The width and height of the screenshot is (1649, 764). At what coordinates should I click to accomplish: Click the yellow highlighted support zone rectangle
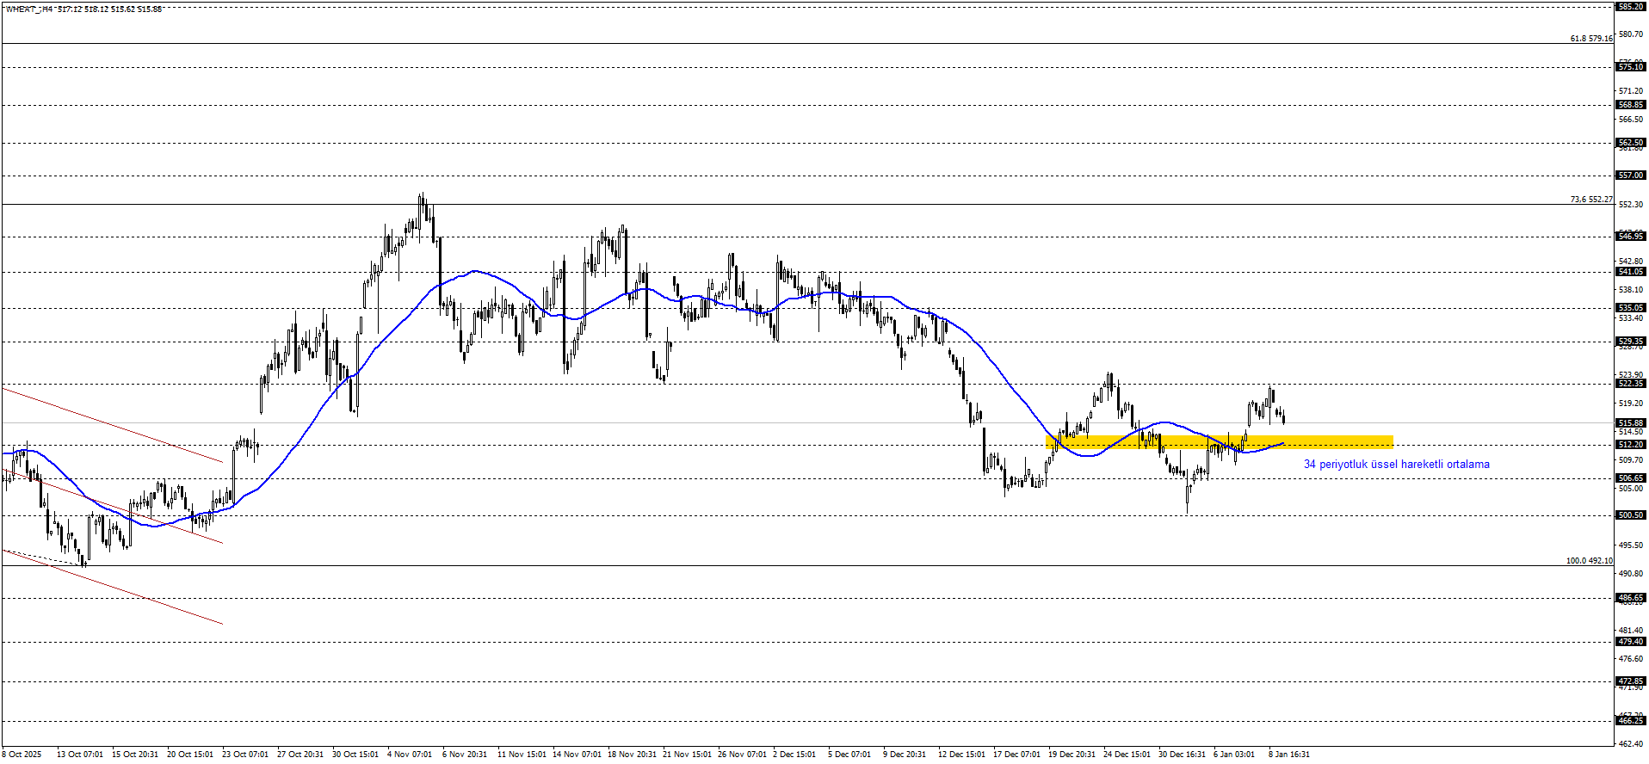1219,441
